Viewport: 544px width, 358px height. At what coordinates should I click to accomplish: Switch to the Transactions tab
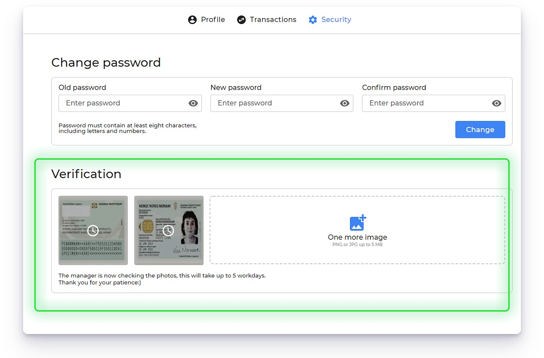(267, 20)
